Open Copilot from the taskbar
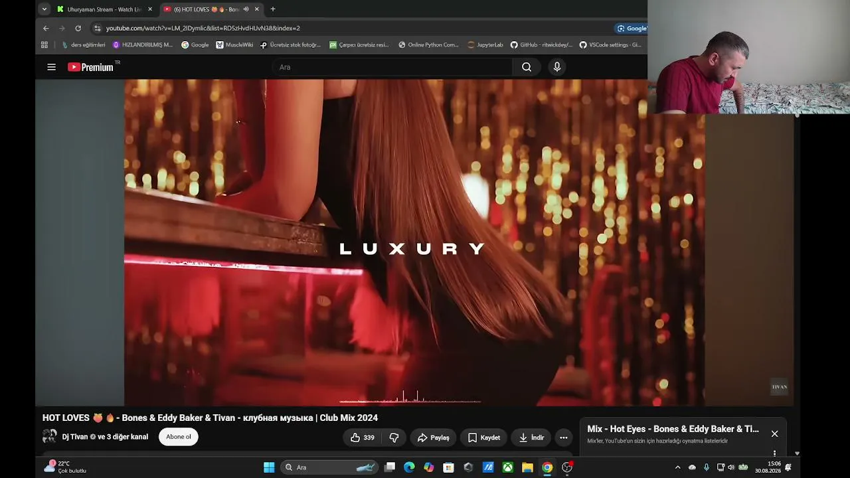This screenshot has width=850, height=478. (x=429, y=467)
